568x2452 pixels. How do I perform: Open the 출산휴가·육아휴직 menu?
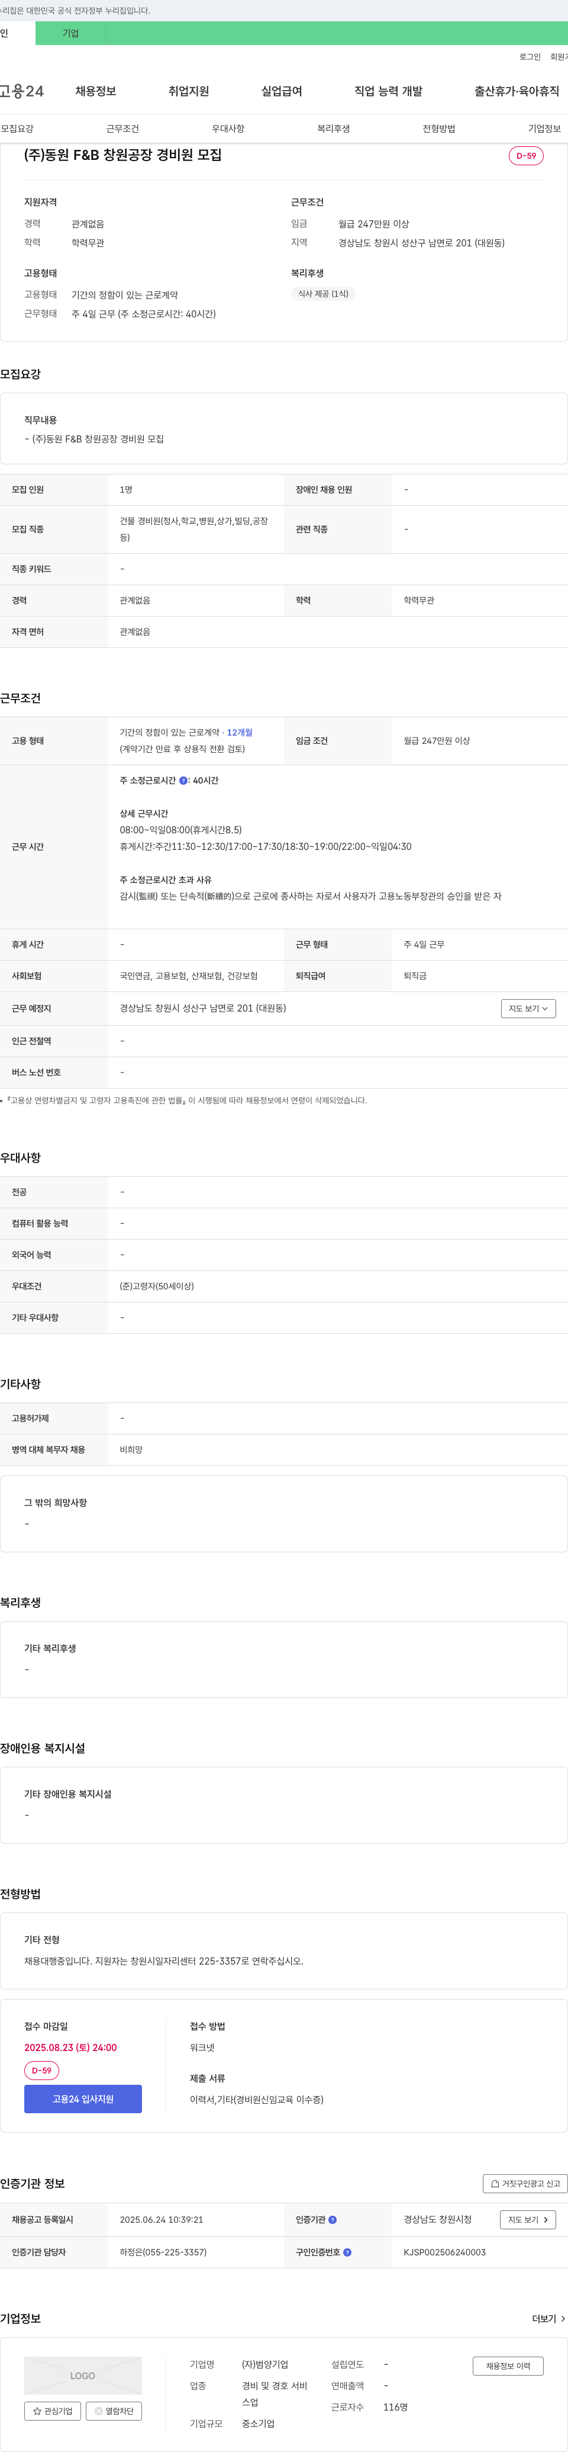pos(517,91)
